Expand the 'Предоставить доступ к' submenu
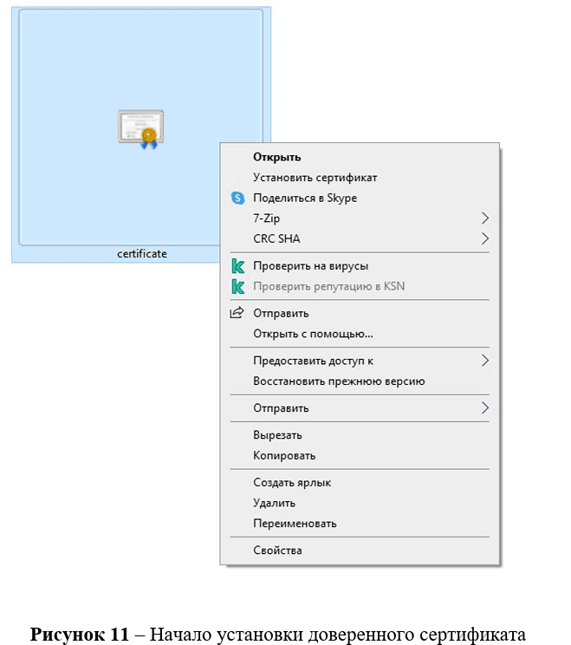This screenshot has height=645, width=571. (484, 361)
